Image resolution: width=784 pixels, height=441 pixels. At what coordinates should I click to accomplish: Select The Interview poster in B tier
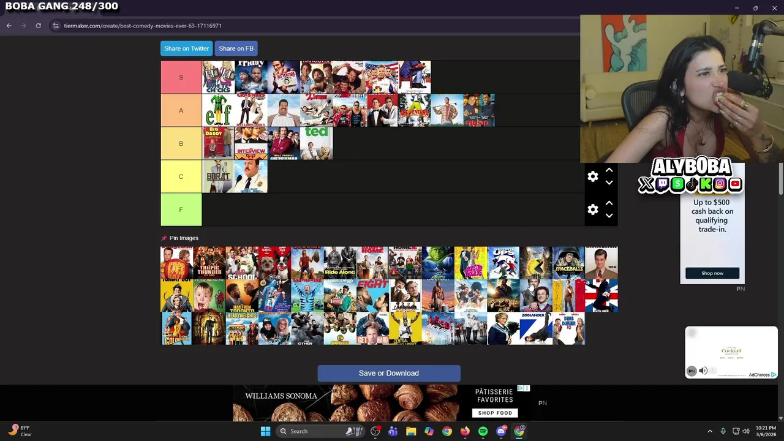(x=251, y=143)
